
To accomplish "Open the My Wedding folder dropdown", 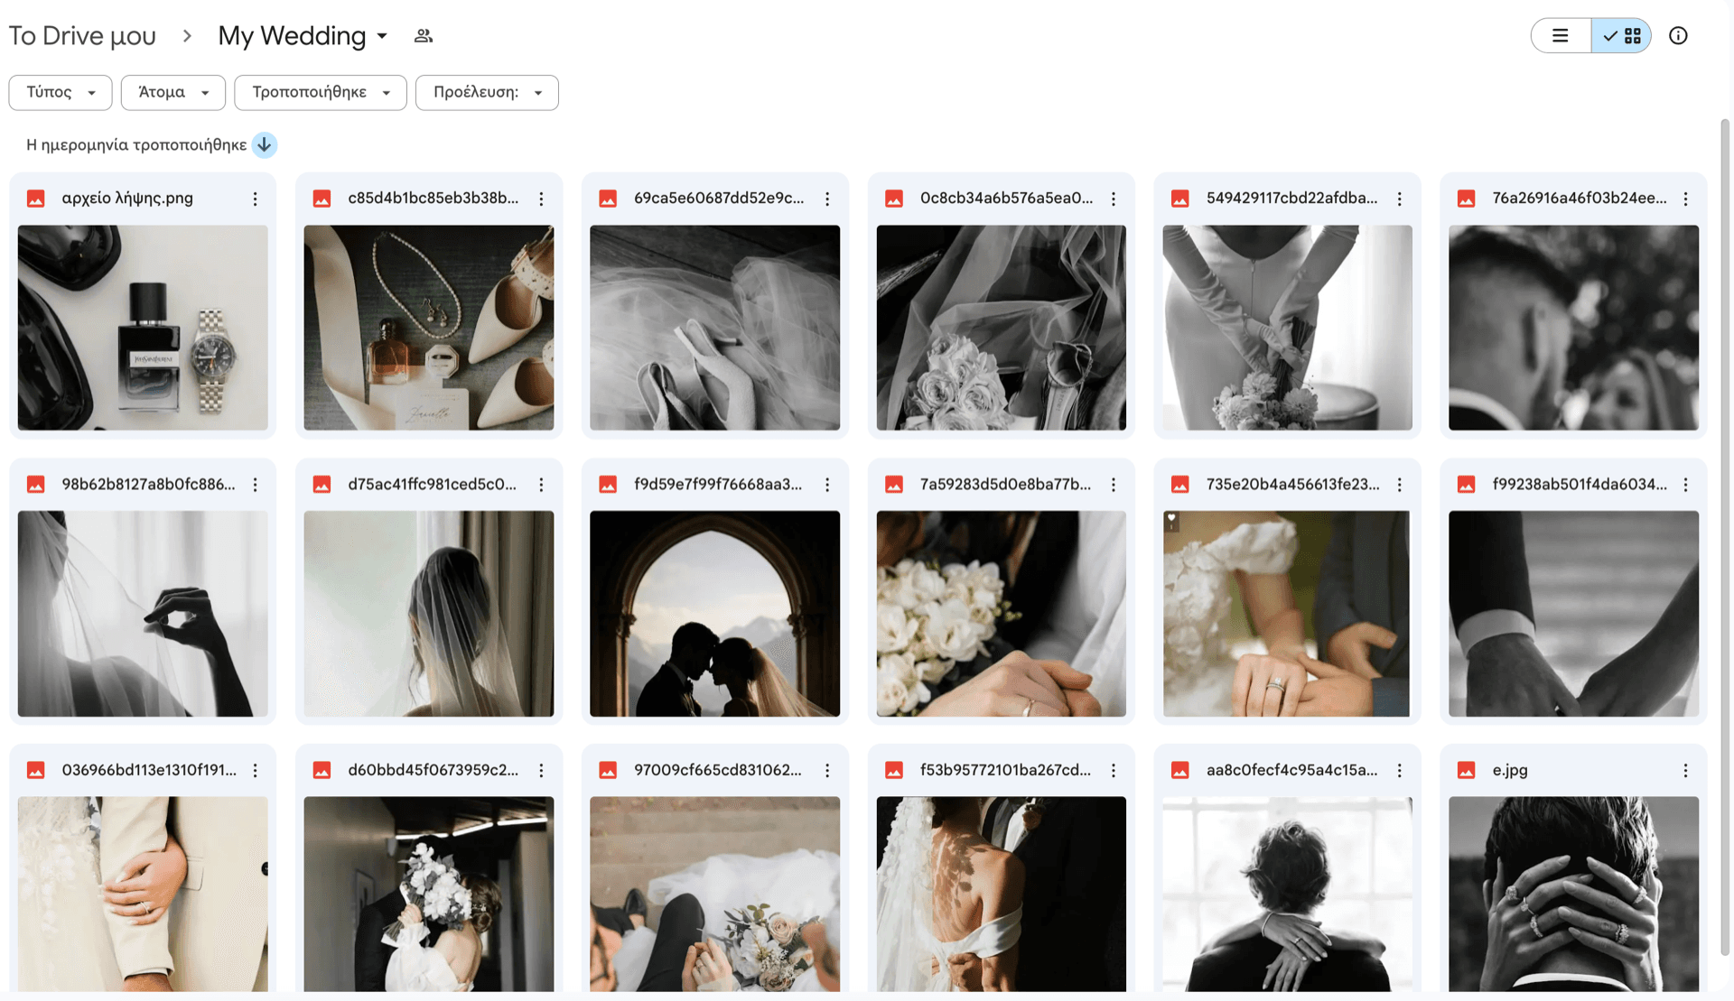I will click(x=303, y=36).
